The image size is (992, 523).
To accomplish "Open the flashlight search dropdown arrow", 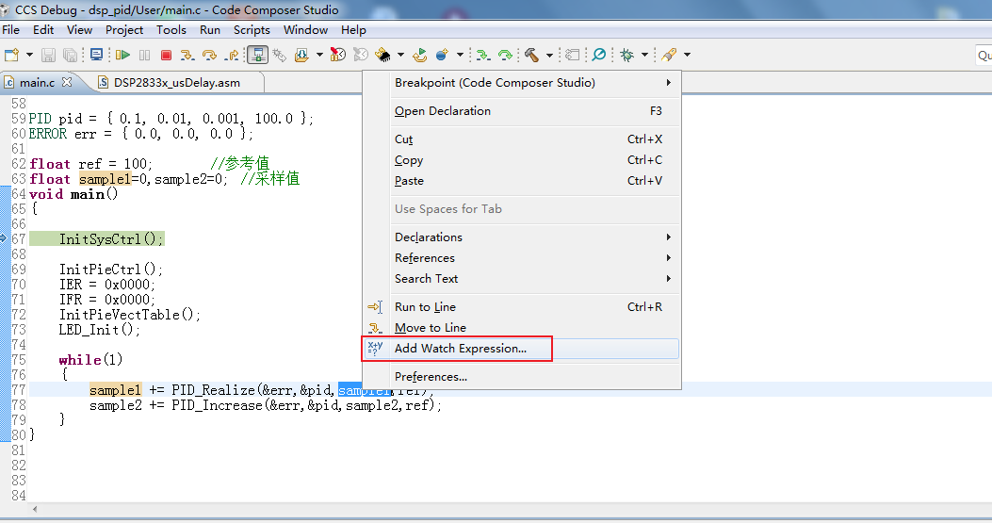I will point(687,55).
